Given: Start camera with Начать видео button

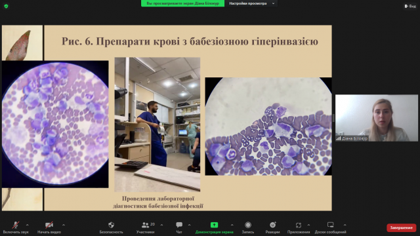Looking at the screenshot, I should 49,227.
